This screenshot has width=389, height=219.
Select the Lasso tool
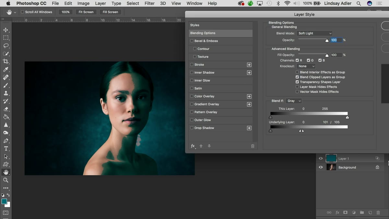tap(6, 46)
